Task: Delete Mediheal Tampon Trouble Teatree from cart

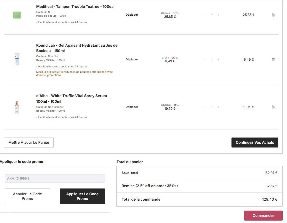Action: pyautogui.click(x=273, y=15)
